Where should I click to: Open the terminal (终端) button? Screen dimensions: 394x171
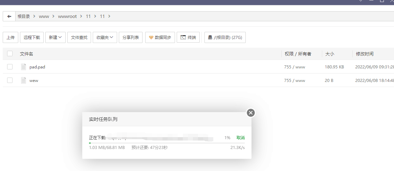[188, 38]
